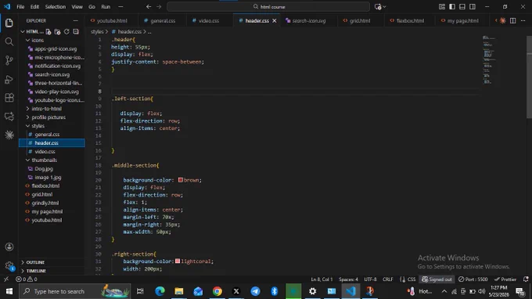This screenshot has width=532, height=299.
Task: Open the Search view in activity bar
Action: (9, 41)
